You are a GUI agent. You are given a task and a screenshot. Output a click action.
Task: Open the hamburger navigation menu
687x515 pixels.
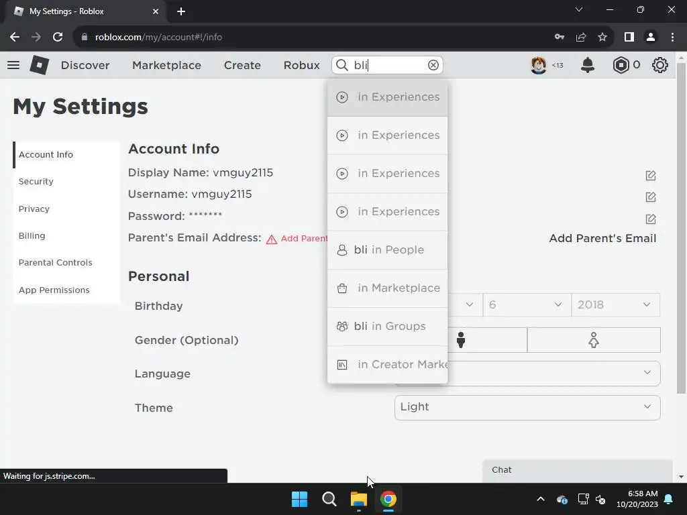(13, 65)
